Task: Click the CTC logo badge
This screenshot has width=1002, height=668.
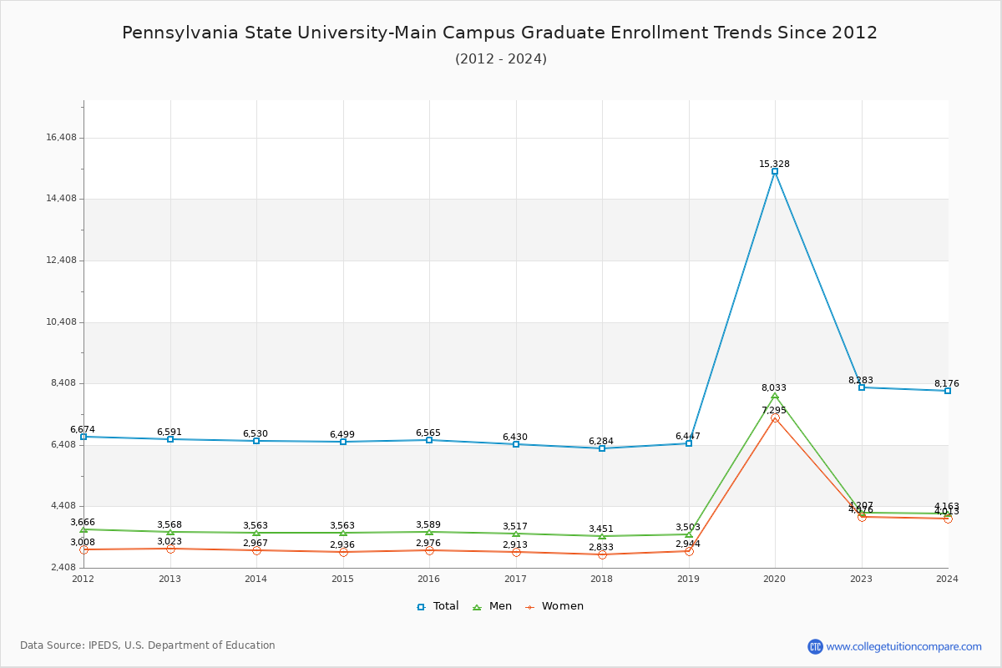Action: point(816,645)
